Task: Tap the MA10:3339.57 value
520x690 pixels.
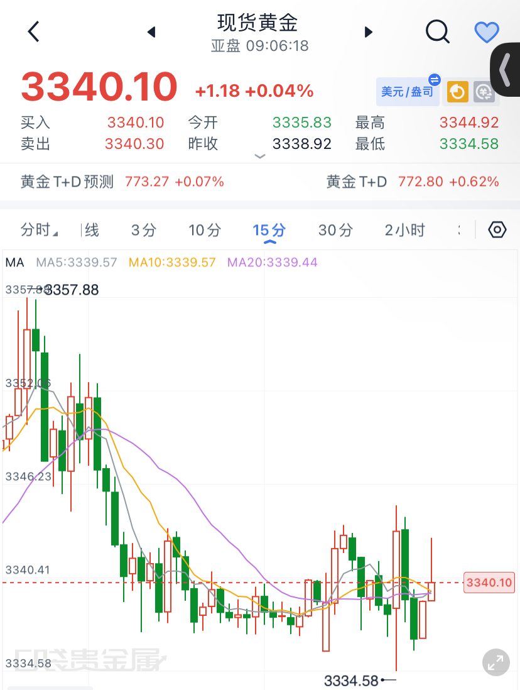Action: 172,263
